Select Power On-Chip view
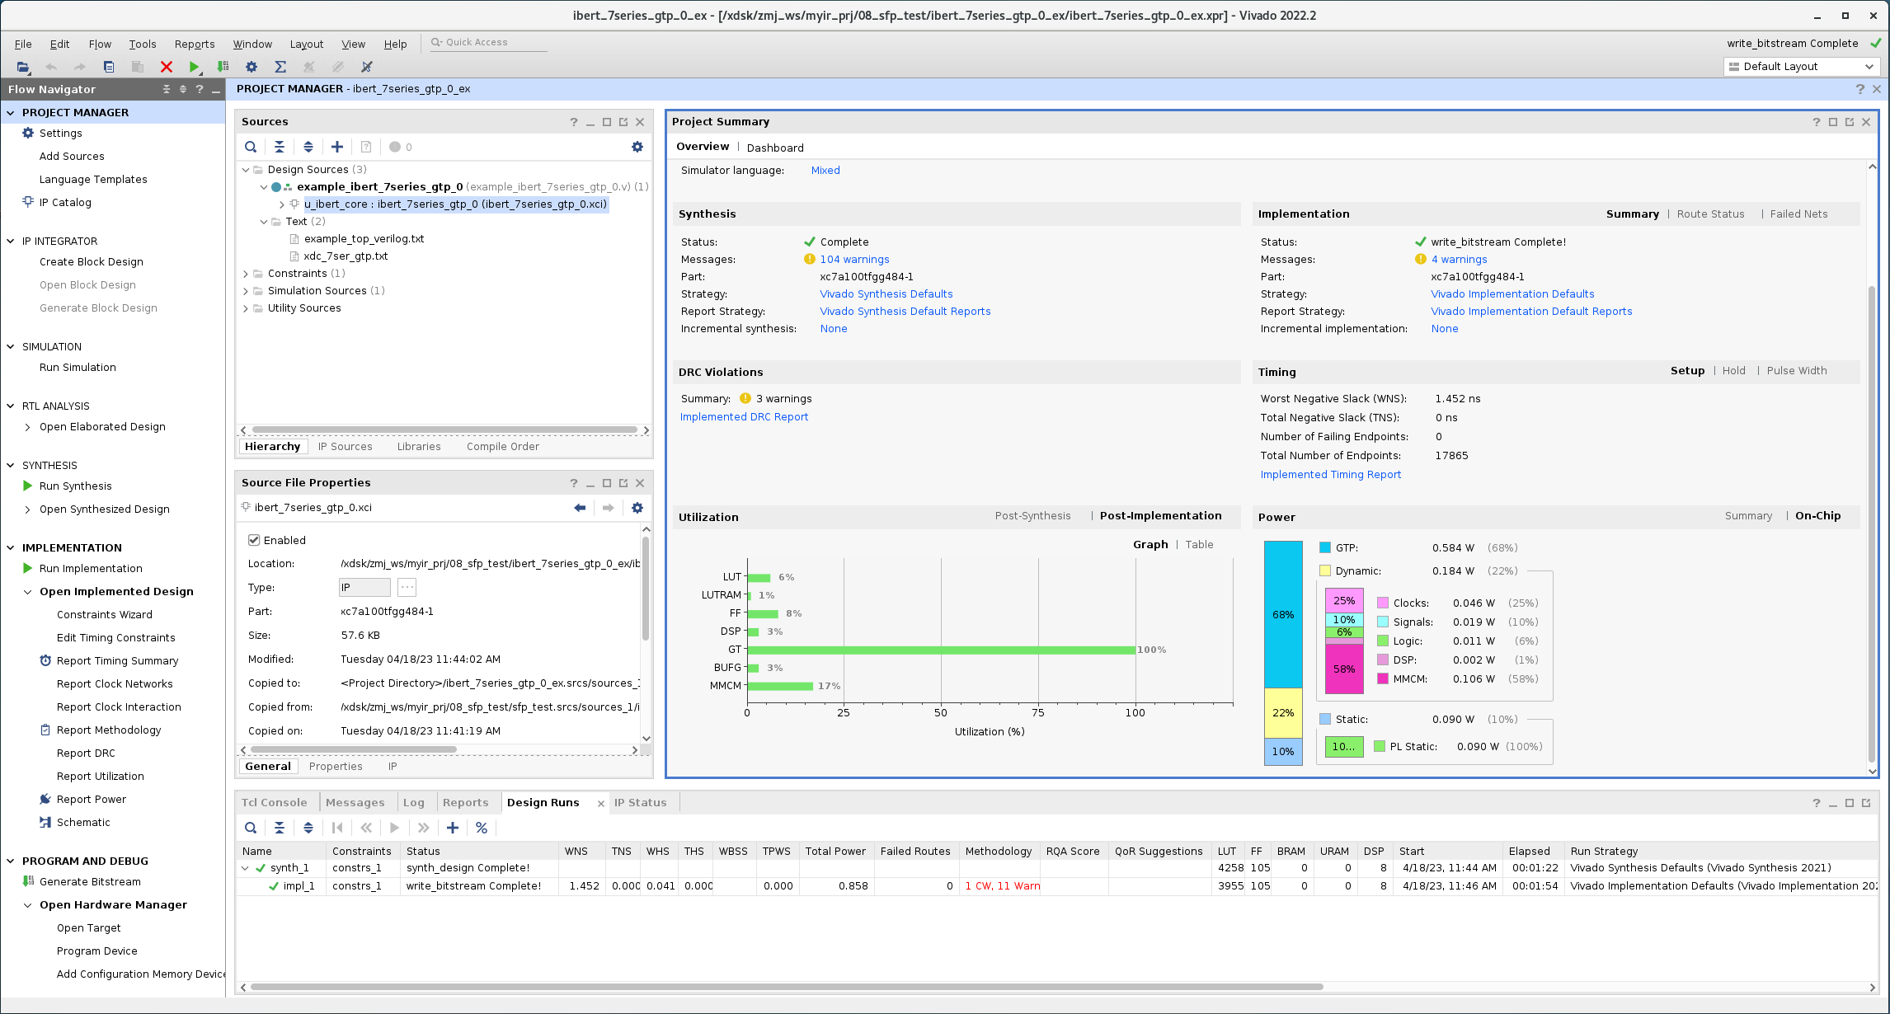 click(1817, 516)
